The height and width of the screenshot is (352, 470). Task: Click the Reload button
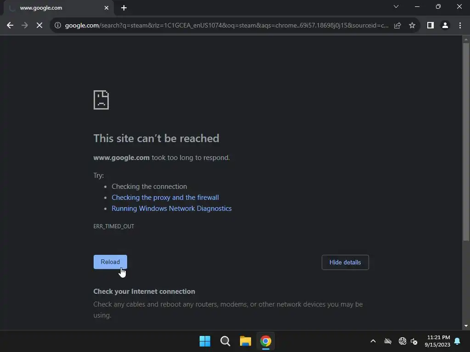tap(110, 262)
